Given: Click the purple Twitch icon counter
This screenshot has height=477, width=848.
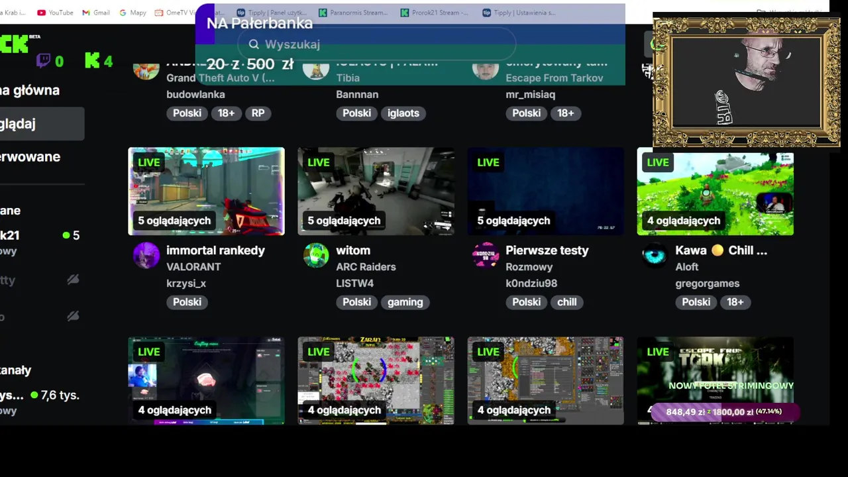Looking at the screenshot, I should coord(50,62).
